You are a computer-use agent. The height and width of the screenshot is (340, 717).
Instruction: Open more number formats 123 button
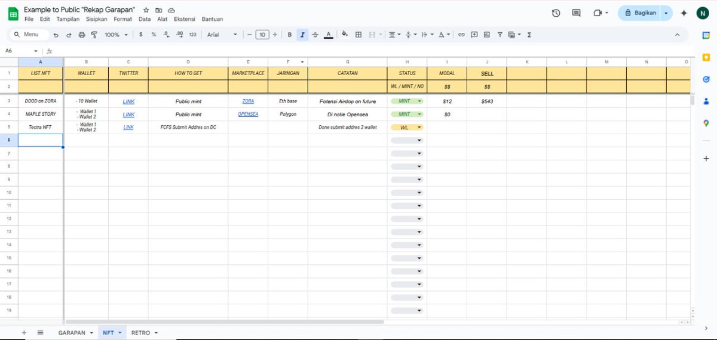[192, 35]
